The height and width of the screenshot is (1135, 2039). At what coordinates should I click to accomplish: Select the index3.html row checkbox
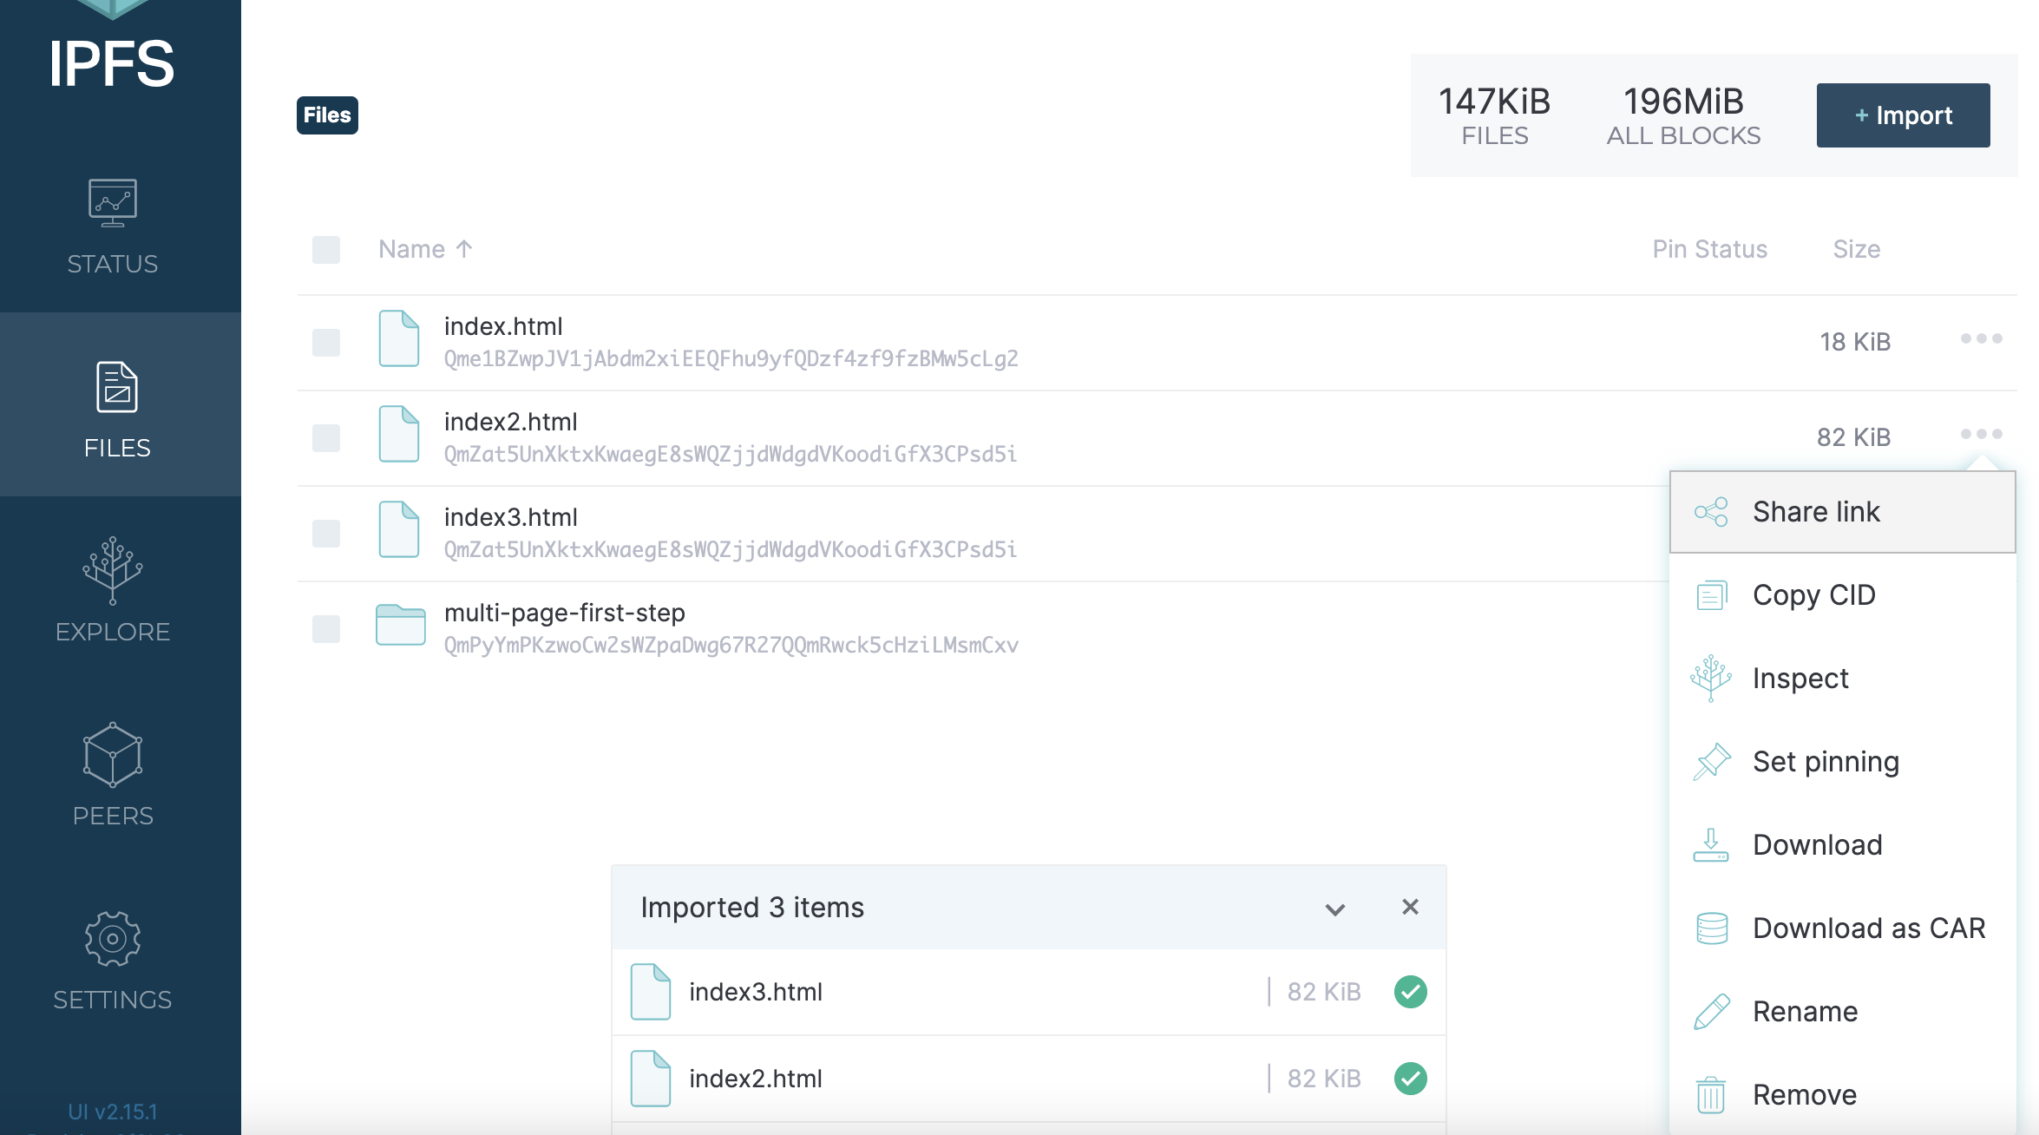(326, 533)
